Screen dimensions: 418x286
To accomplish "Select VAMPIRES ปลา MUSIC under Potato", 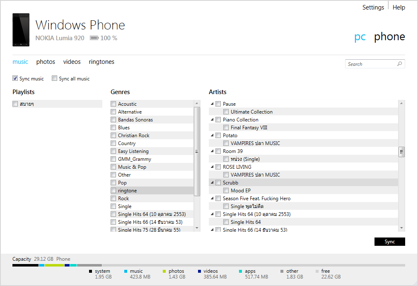I will click(x=255, y=143).
